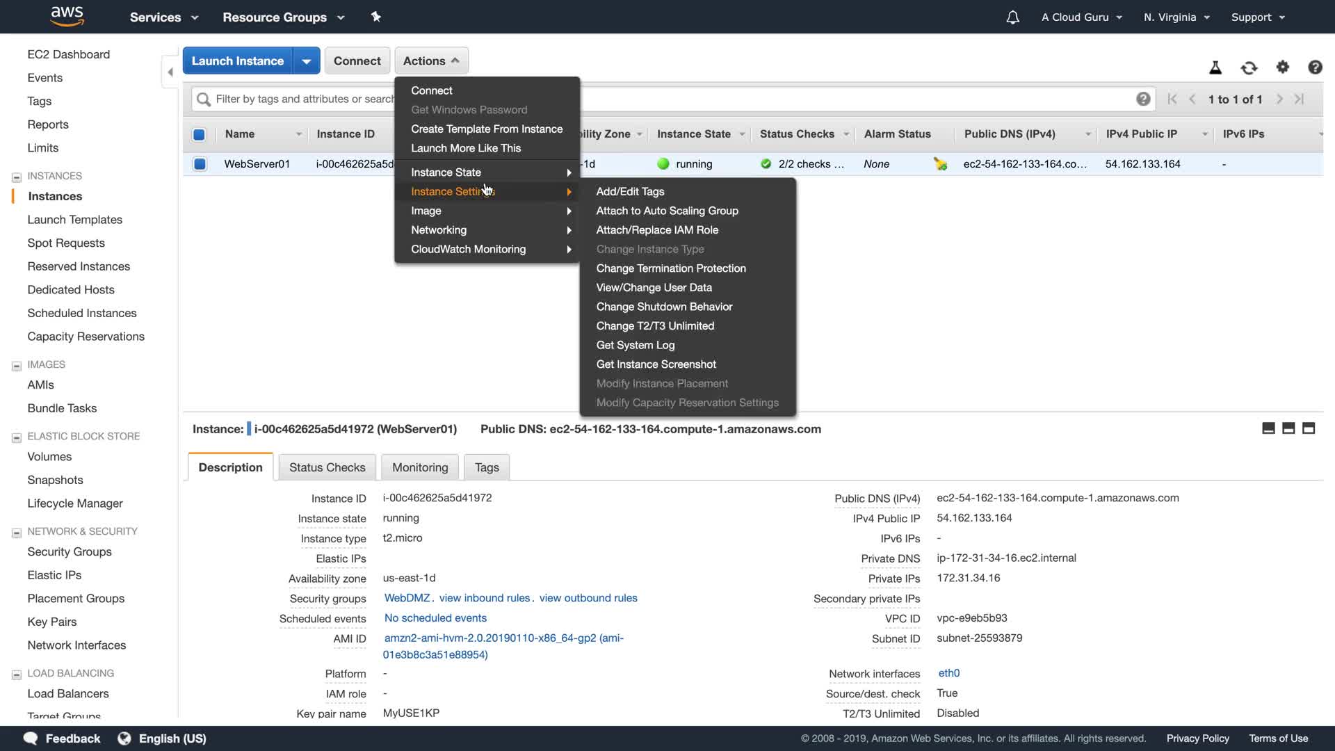Click the notifications bell icon
1335x751 pixels.
pyautogui.click(x=1012, y=17)
